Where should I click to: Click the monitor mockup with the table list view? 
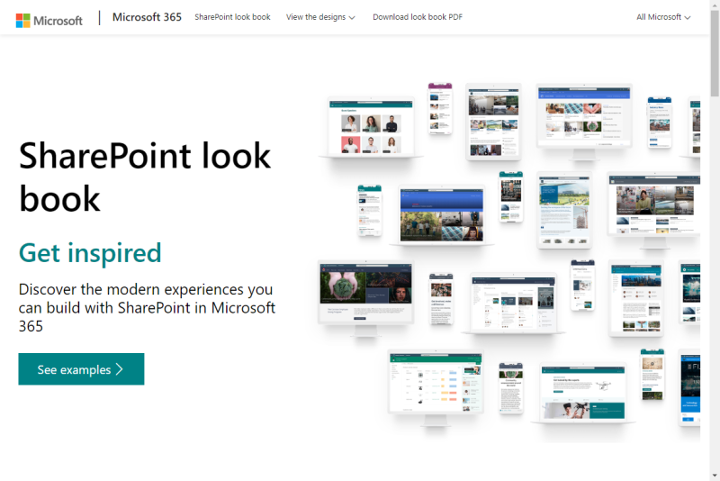pos(436,388)
